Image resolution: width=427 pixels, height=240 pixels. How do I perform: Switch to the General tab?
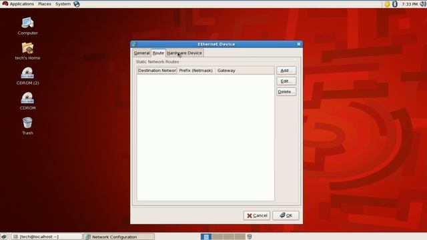pos(141,53)
